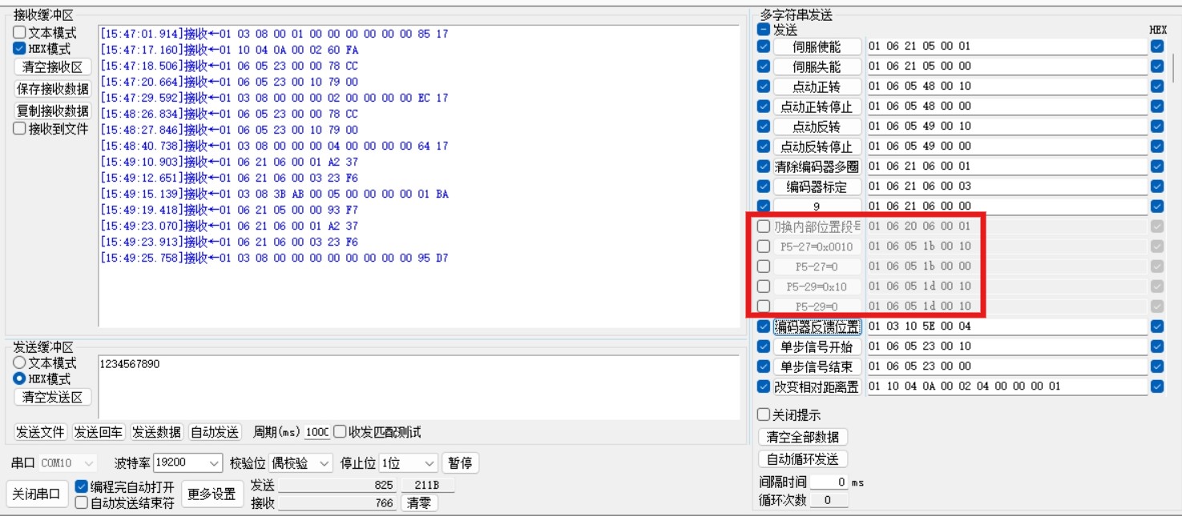Uncheck HEX checkbox for 伺服失能 row
This screenshot has width=1182, height=516.
[1156, 66]
